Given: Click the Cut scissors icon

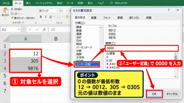Looking at the screenshot, I should click(x=12, y=9).
